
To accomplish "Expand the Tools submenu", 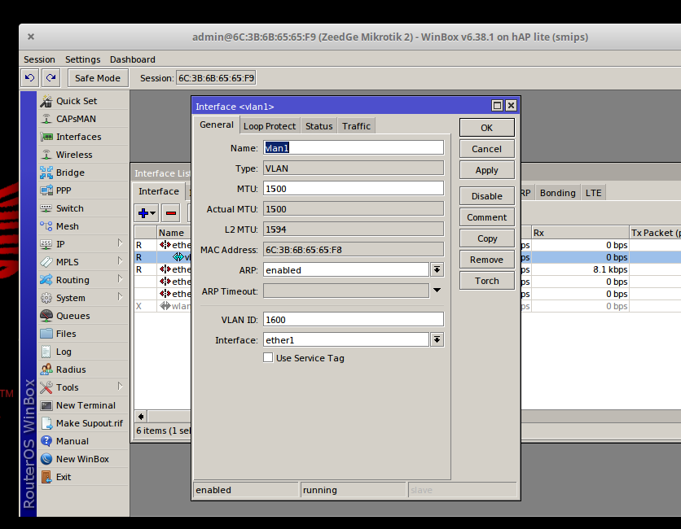I will (121, 387).
